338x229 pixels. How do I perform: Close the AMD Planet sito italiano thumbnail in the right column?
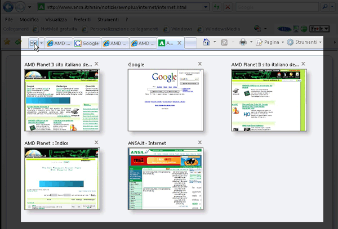click(x=303, y=64)
